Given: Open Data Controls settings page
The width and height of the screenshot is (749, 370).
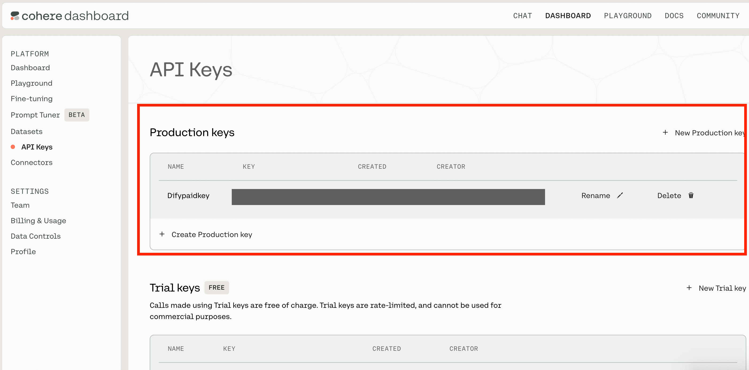Looking at the screenshot, I should [36, 236].
